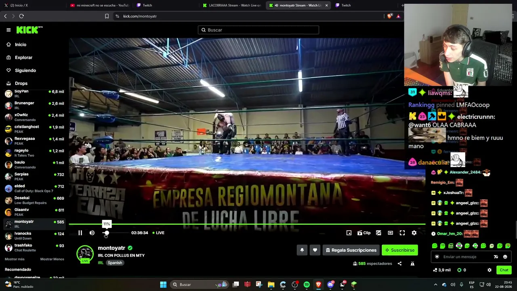Go back with the browser back arrow
The image size is (517, 291).
tap(5, 16)
